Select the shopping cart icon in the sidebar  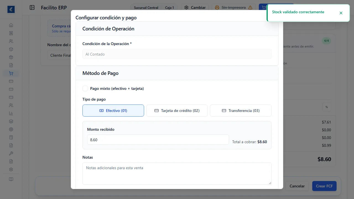coord(11,73)
